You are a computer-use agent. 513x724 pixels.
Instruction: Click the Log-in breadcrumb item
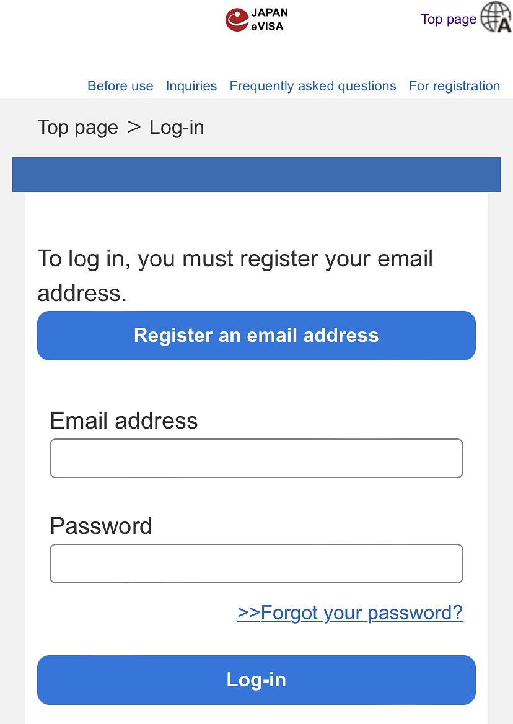[x=177, y=128]
